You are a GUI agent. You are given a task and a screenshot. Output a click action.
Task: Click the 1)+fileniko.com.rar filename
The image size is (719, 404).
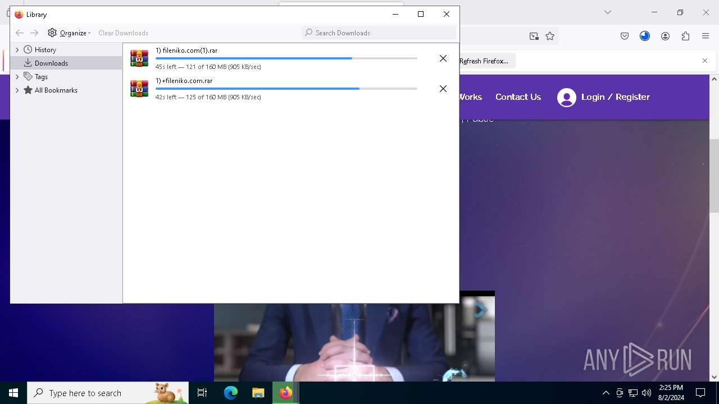click(184, 81)
